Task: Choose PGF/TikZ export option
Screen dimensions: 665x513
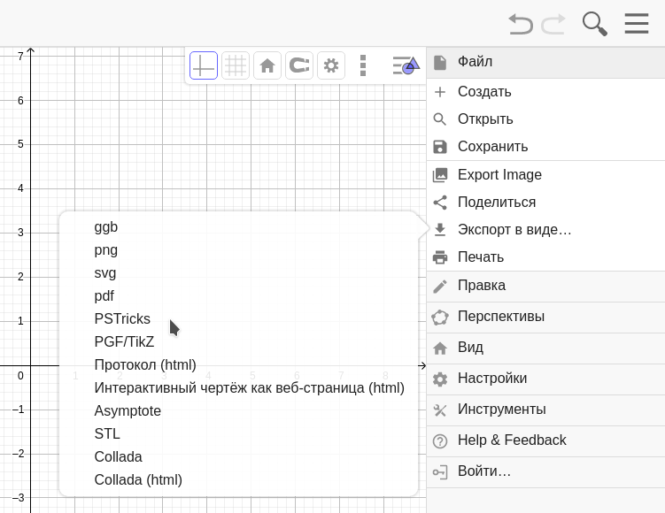Action: click(238, 342)
